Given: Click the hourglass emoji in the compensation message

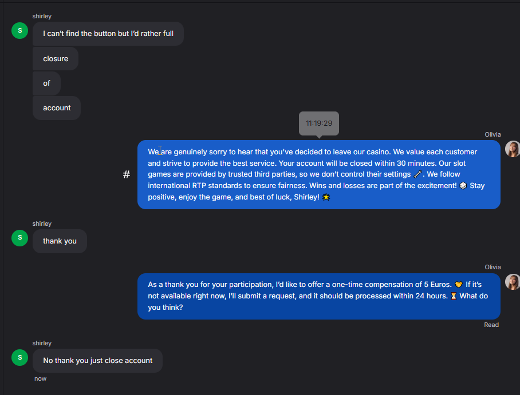Looking at the screenshot, I should (454, 296).
